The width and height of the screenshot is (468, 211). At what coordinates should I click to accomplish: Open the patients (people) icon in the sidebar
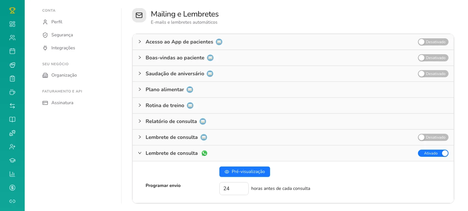pos(12,38)
